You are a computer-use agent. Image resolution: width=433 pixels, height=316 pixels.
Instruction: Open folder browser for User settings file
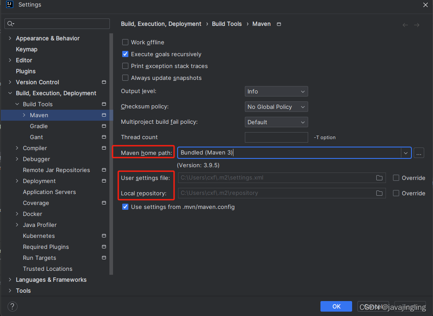pos(379,178)
